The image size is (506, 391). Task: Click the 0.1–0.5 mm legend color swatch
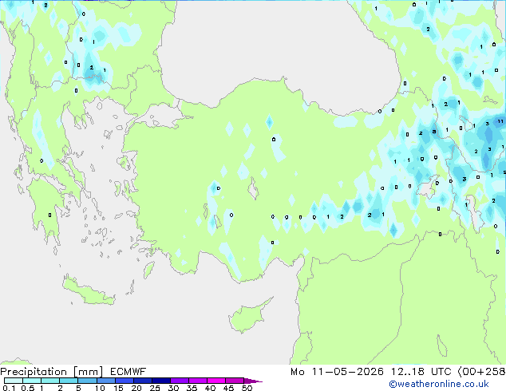14,381
